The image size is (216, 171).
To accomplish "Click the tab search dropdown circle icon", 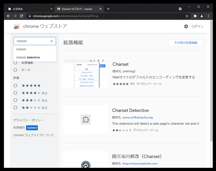I will coord(180,9).
